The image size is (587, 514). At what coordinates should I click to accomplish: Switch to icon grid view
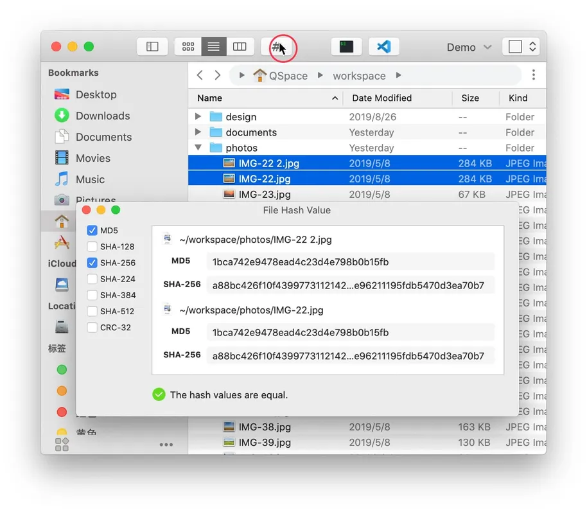(x=188, y=47)
